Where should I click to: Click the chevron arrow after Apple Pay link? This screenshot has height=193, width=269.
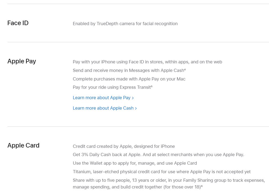tap(132, 98)
